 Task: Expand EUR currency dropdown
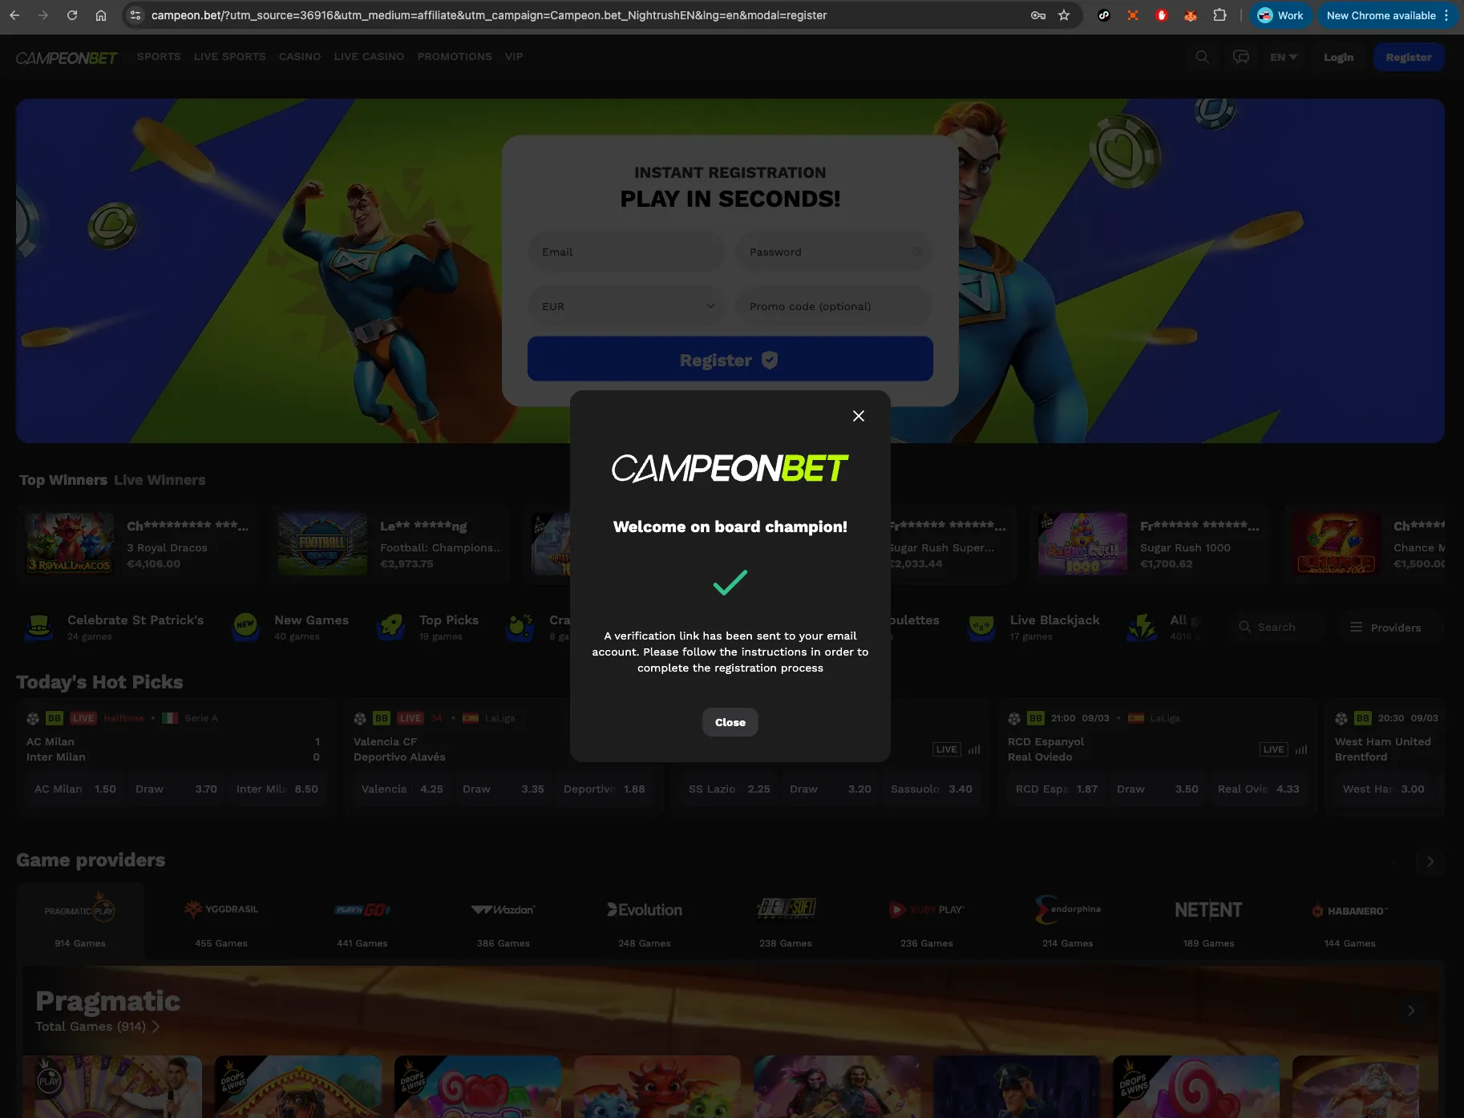pos(625,306)
